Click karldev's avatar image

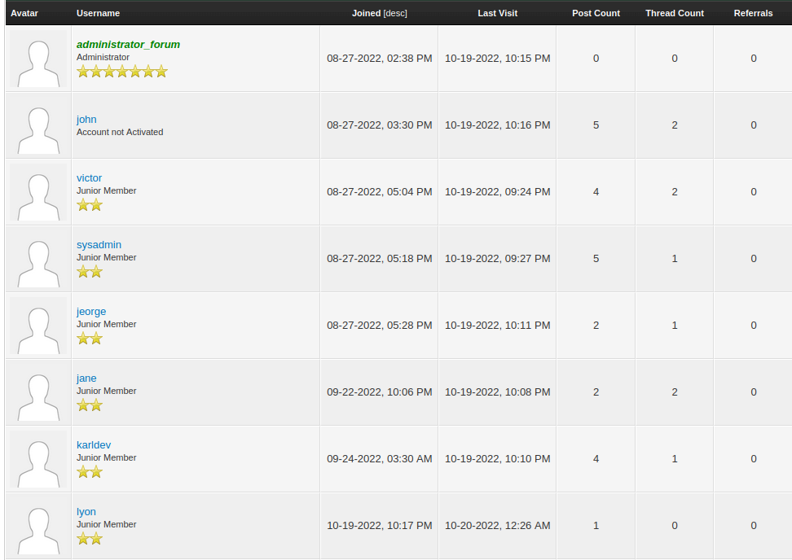click(x=38, y=459)
